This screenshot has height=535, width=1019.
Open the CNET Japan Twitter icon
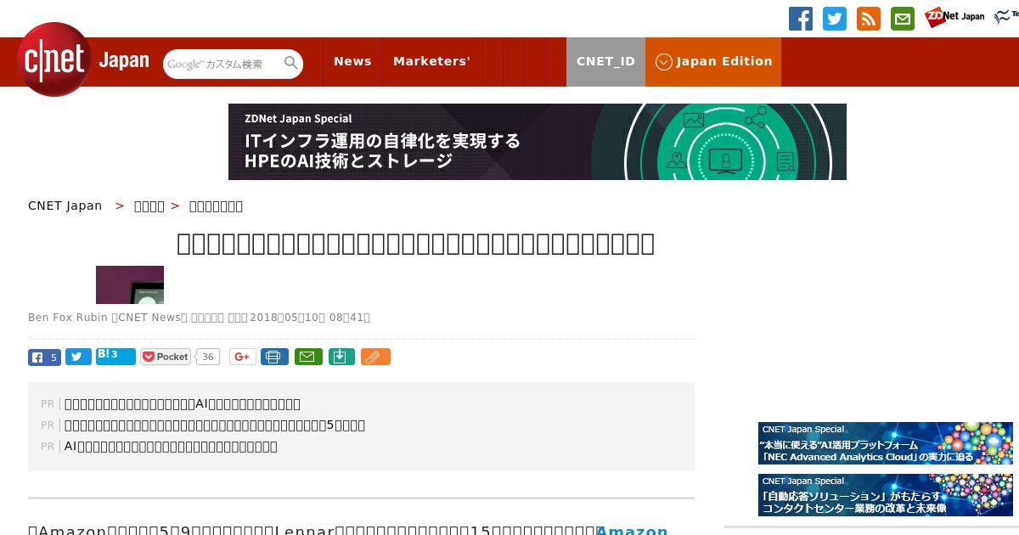click(835, 19)
